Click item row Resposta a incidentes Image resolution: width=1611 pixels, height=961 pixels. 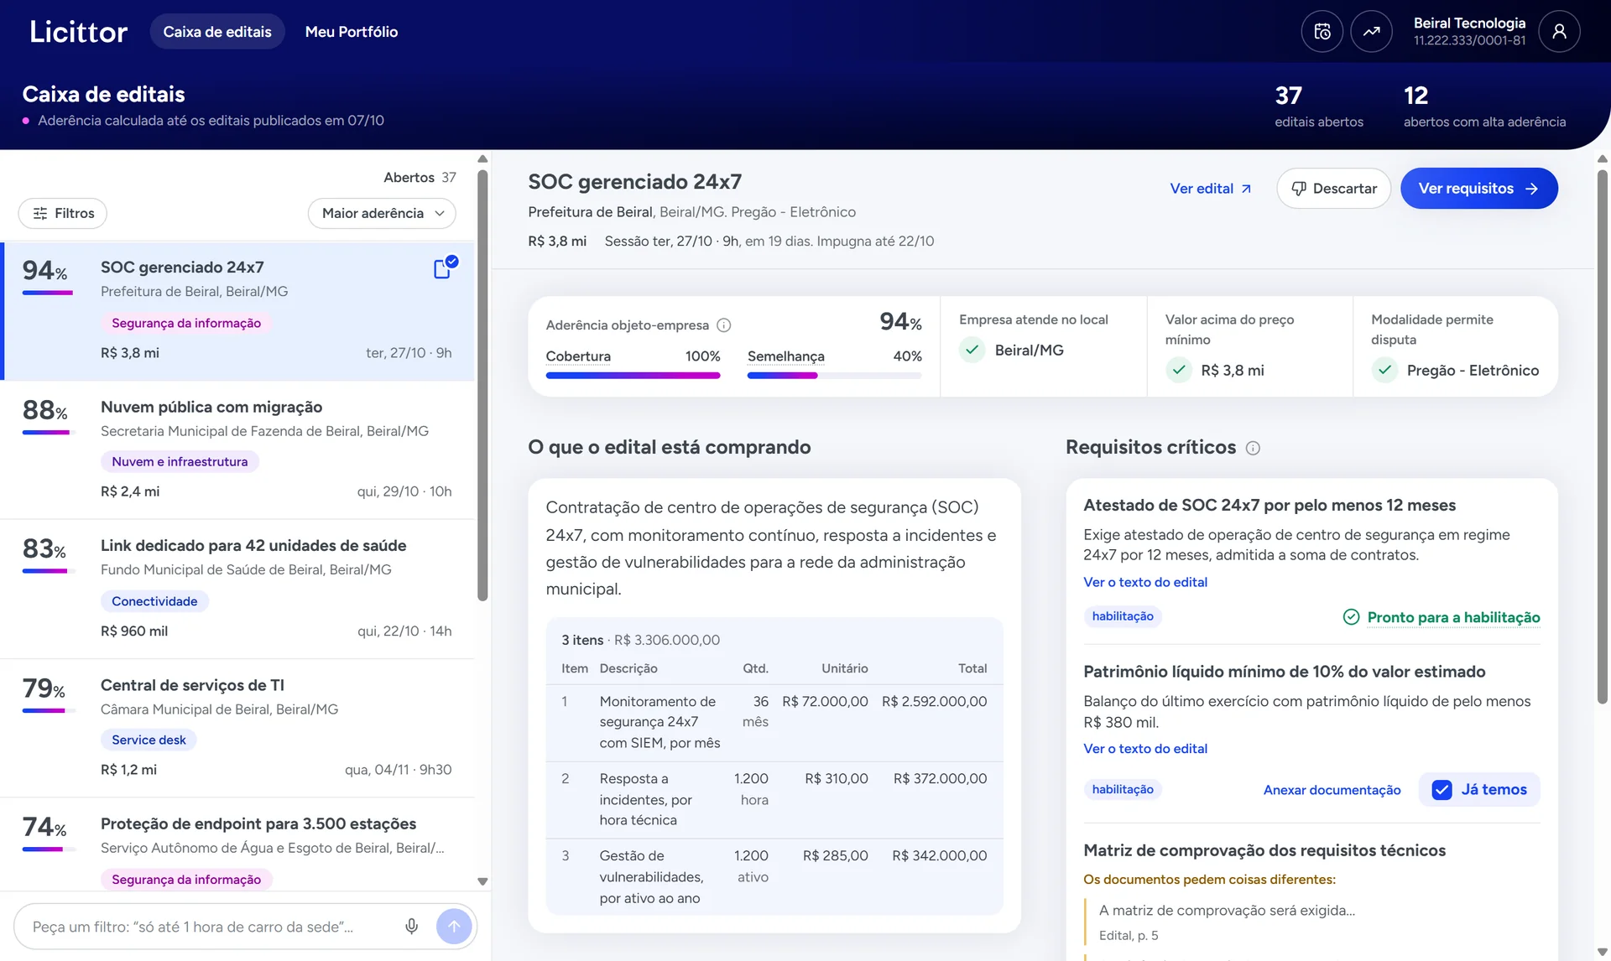click(x=774, y=800)
